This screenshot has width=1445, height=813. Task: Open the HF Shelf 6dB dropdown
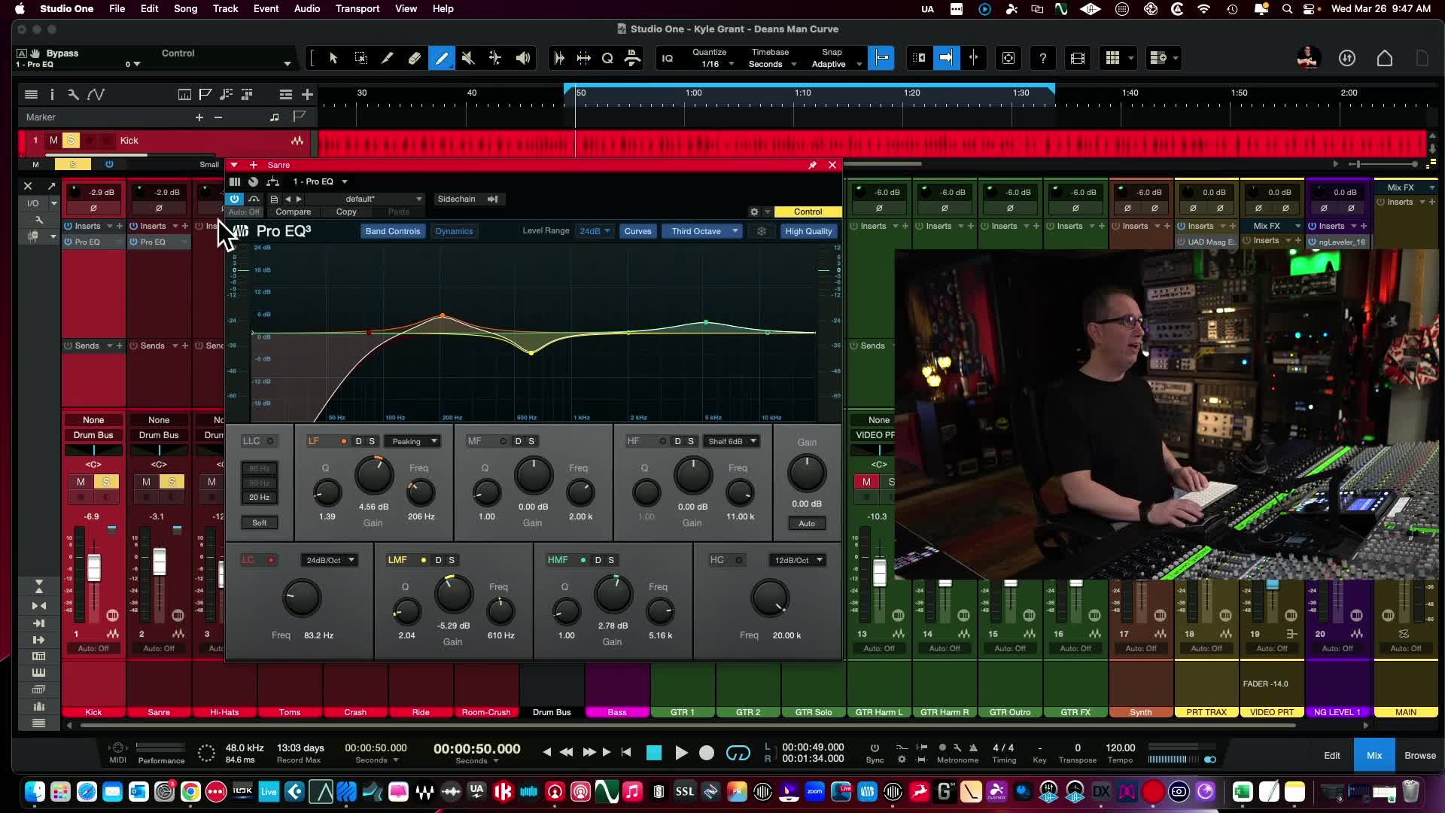[x=732, y=441]
